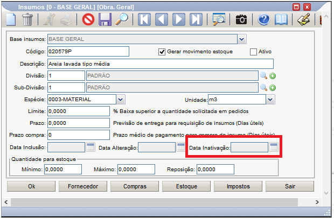Click the Código input field
The height and width of the screenshot is (218, 334).
click(88, 52)
